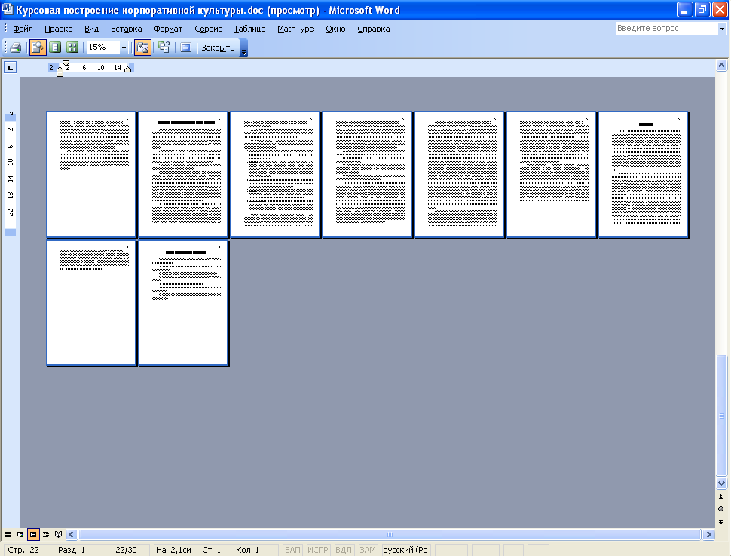Switch to Normal view icon

8,535
